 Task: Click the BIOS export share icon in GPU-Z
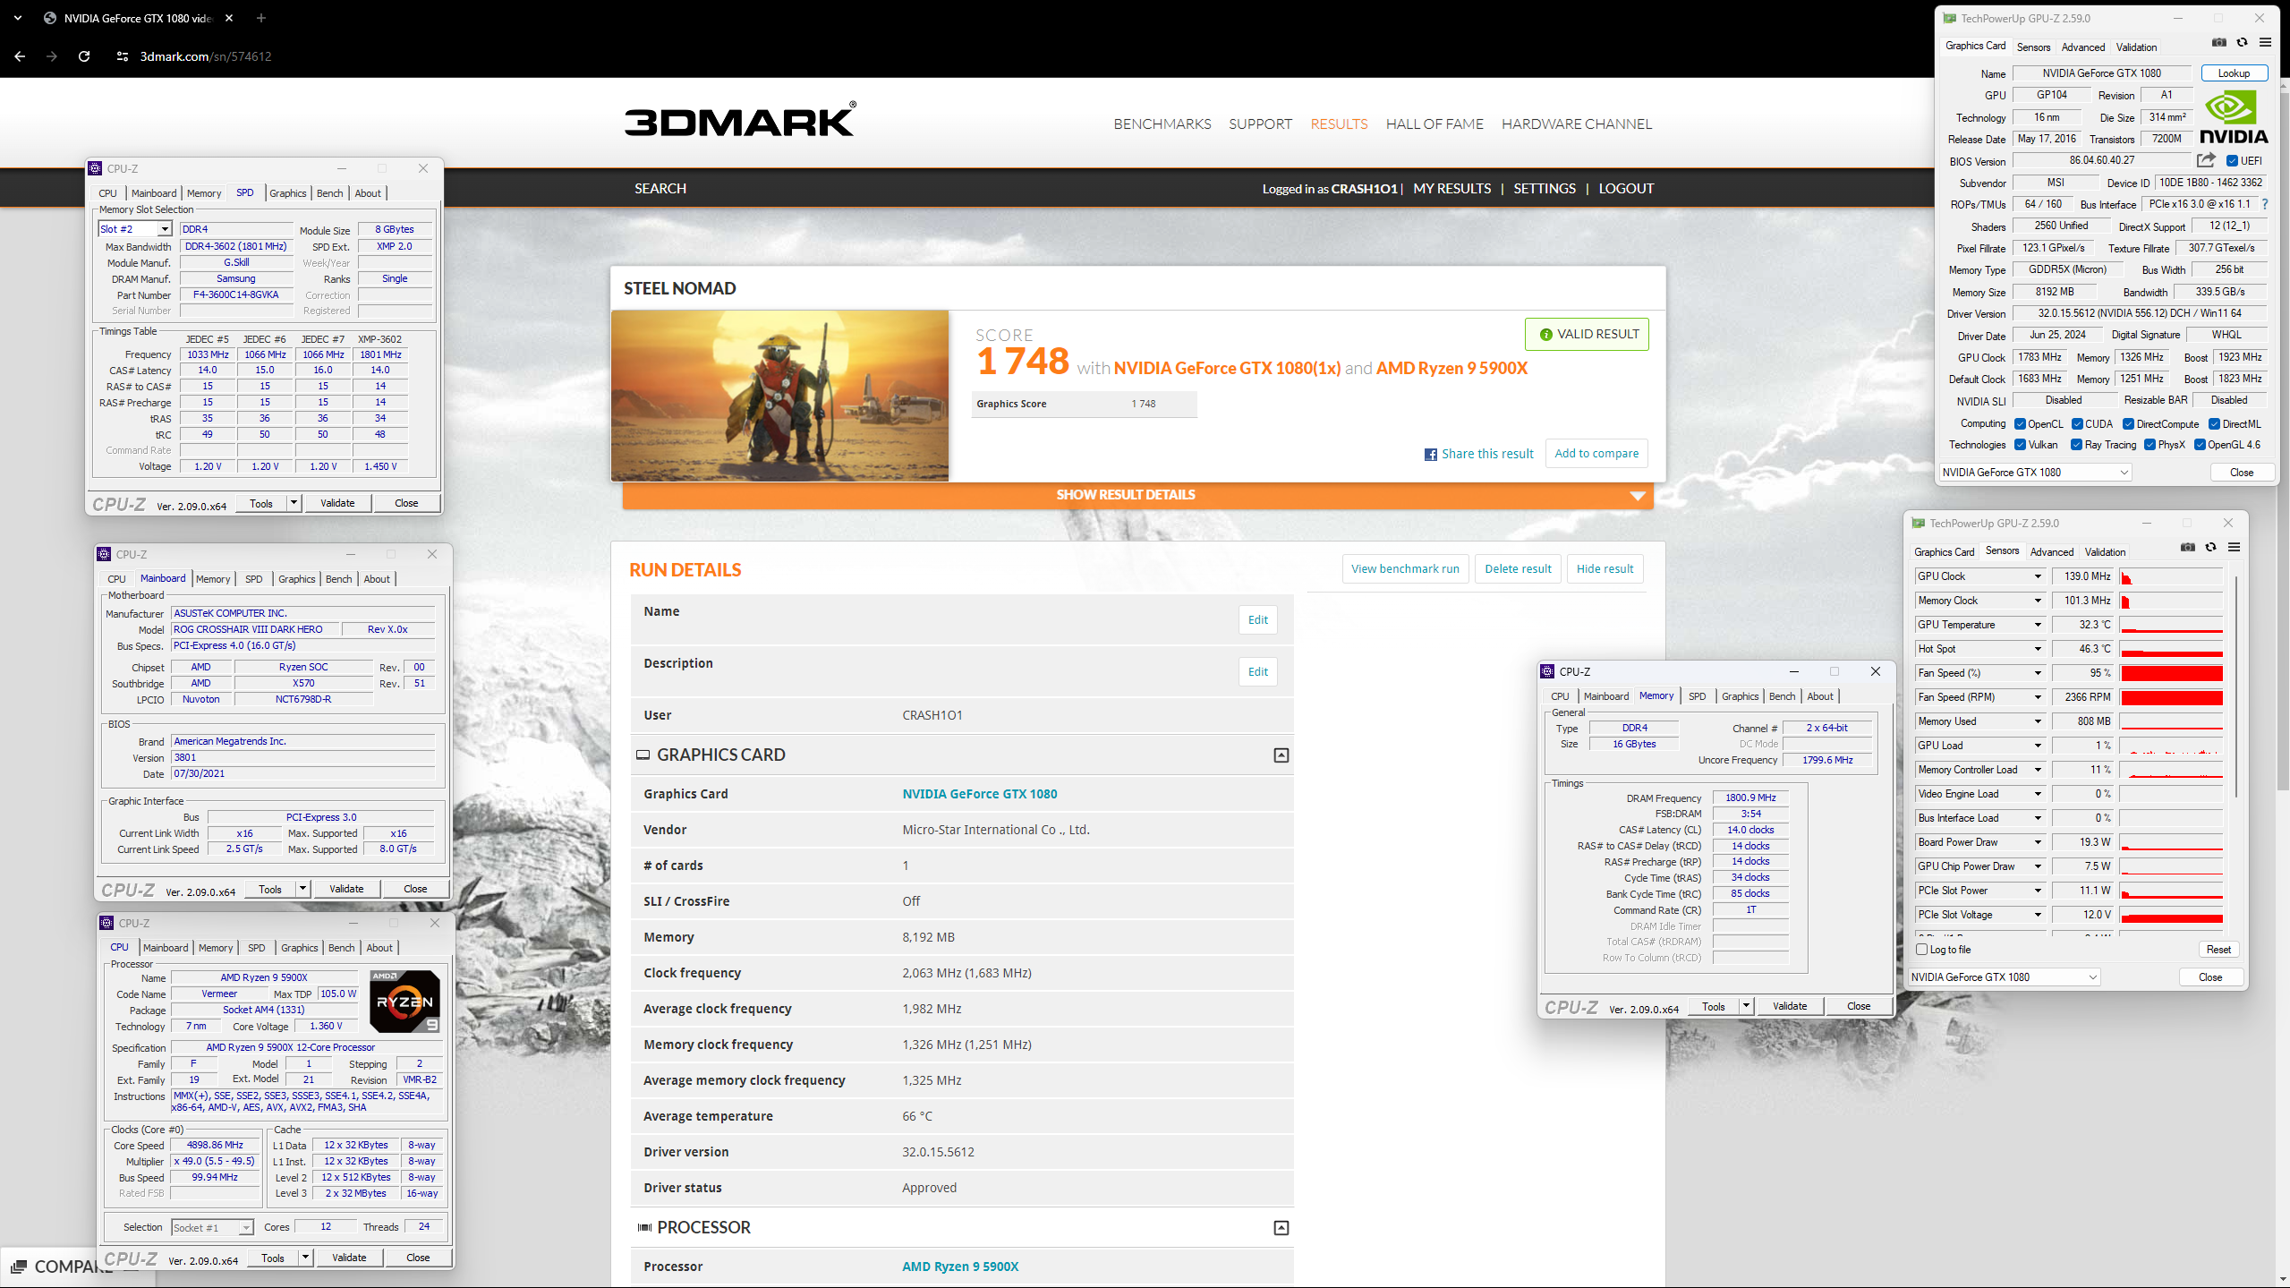(2206, 160)
